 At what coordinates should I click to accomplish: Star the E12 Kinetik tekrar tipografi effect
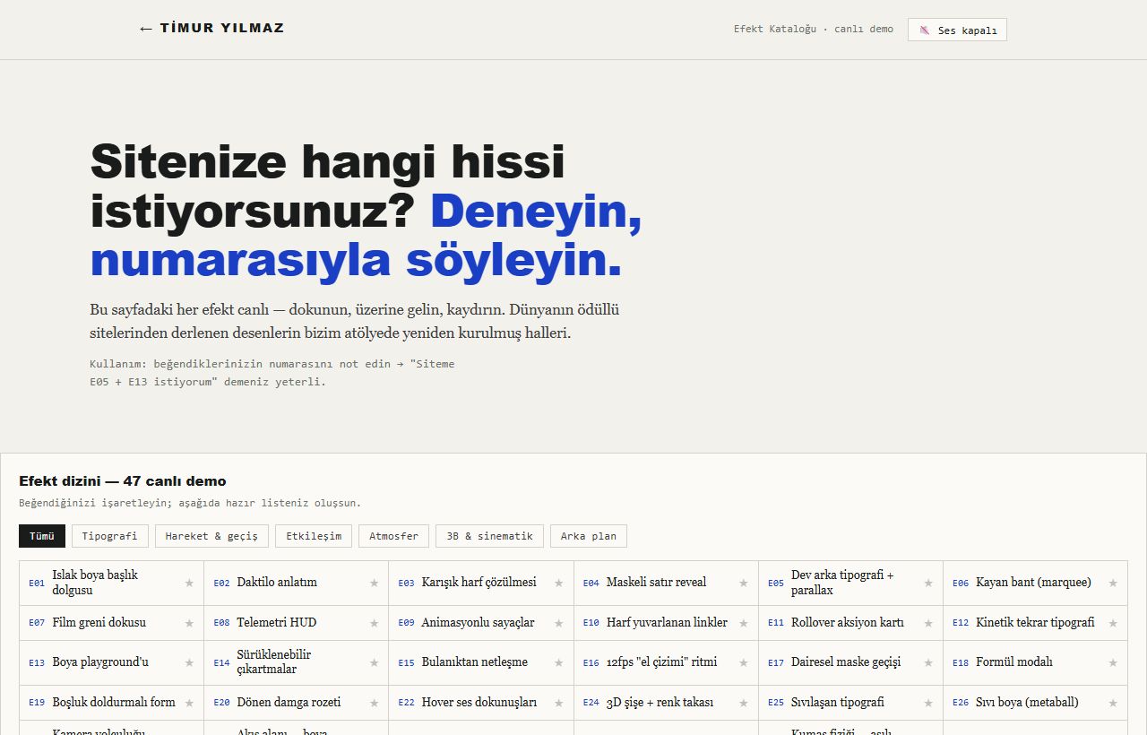tap(1112, 623)
